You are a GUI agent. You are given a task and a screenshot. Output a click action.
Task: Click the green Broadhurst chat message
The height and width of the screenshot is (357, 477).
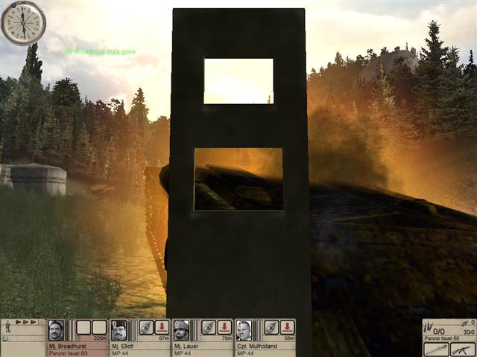101,51
